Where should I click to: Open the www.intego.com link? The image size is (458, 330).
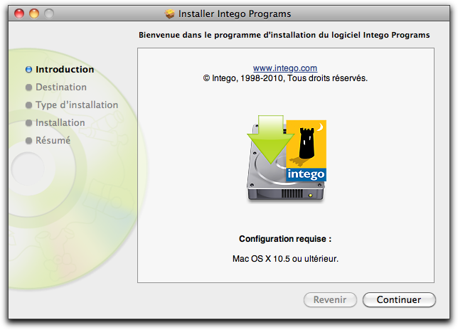[285, 68]
